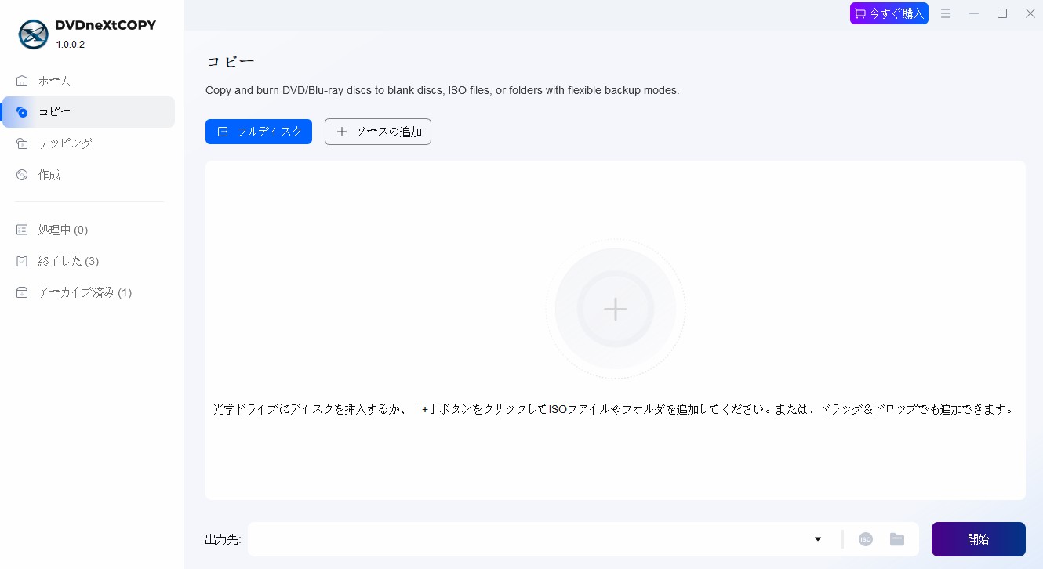Open the 作成 section
This screenshot has height=569, width=1043.
coord(88,175)
